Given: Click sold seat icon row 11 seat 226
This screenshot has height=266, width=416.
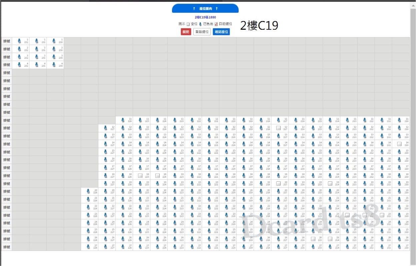Looking at the screenshot, I should [x=123, y=120].
